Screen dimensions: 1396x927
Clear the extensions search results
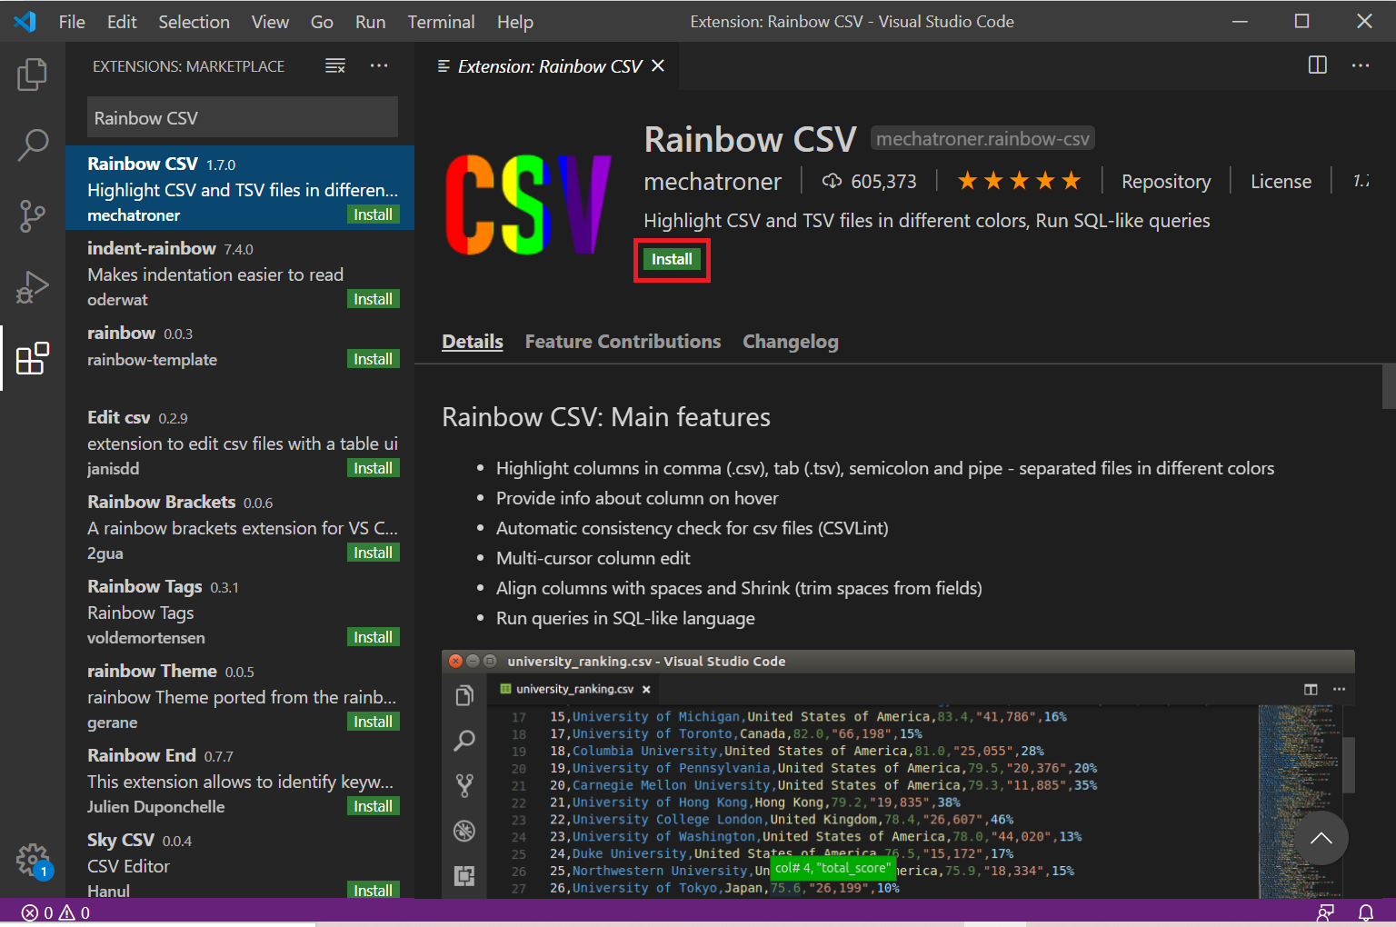coord(335,65)
